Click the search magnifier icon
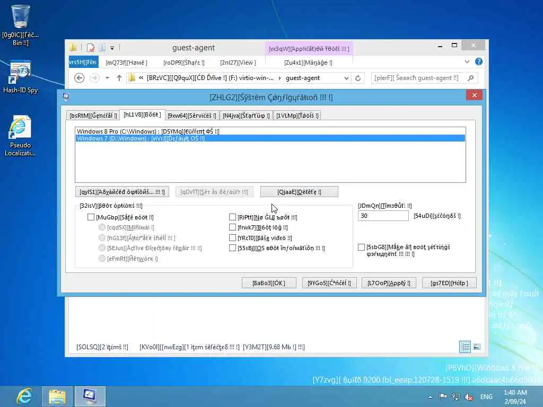543x407 pixels. coord(471,78)
